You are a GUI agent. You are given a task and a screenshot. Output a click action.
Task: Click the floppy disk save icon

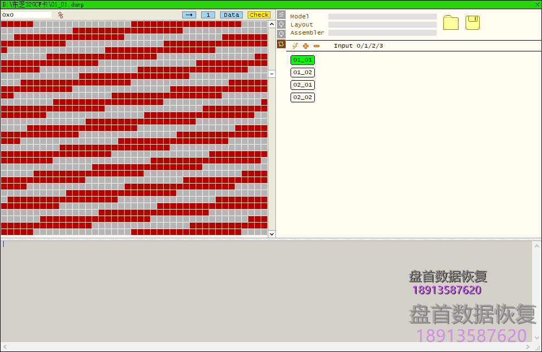(473, 23)
